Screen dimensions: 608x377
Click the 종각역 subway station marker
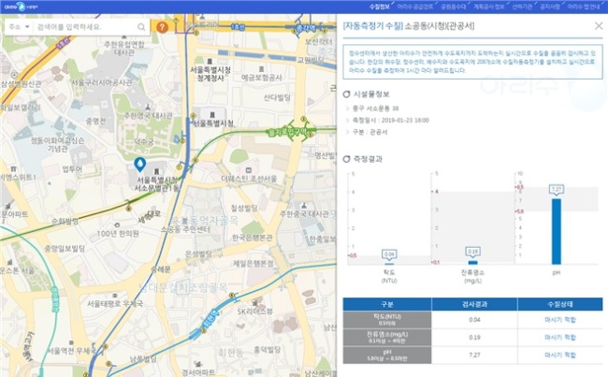point(306,27)
